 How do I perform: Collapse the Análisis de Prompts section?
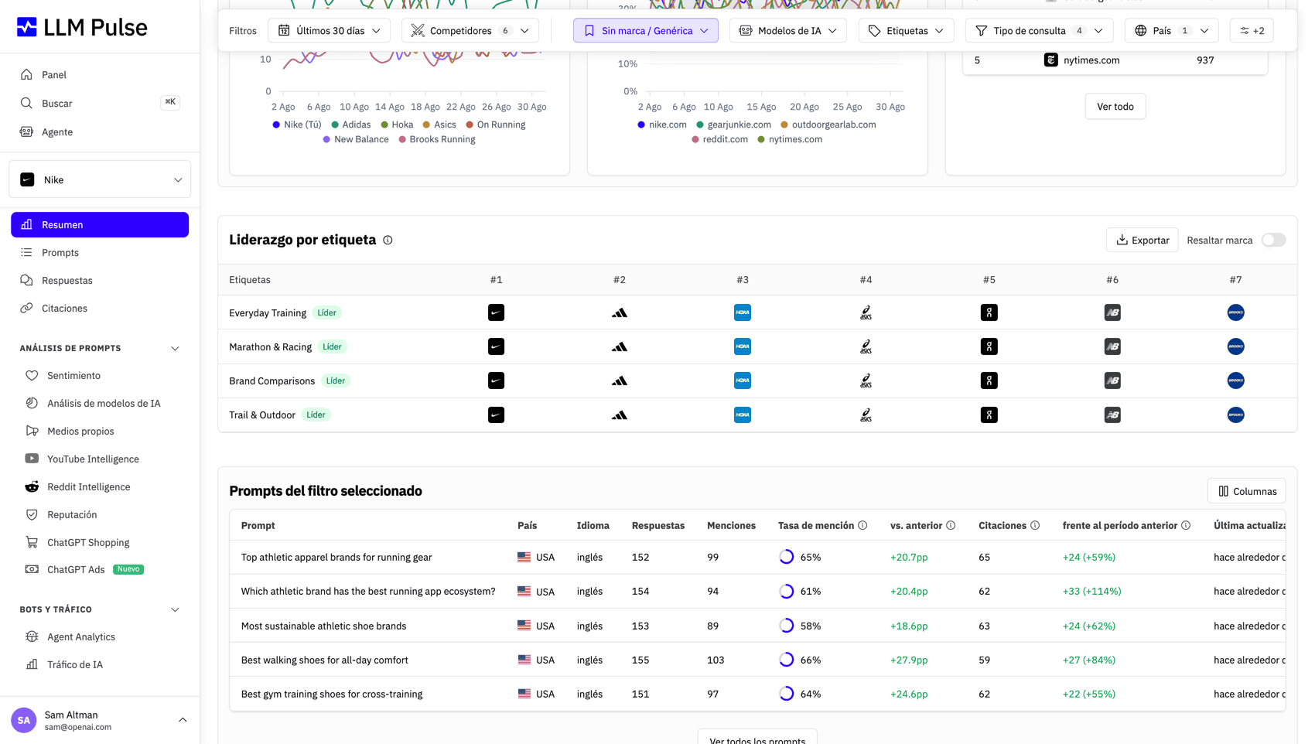pos(175,349)
